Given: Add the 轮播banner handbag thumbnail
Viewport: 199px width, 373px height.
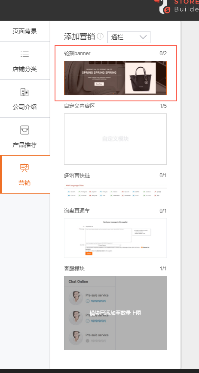Looking at the screenshot, I should tap(115, 78).
